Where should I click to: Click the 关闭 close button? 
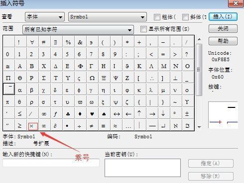tap(223, 29)
